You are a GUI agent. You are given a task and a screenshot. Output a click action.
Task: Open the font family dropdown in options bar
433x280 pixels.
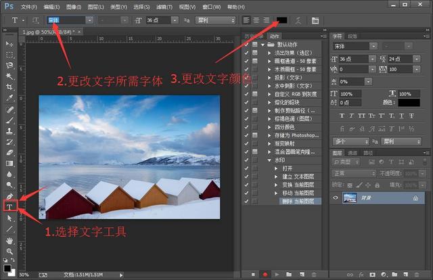click(89, 20)
